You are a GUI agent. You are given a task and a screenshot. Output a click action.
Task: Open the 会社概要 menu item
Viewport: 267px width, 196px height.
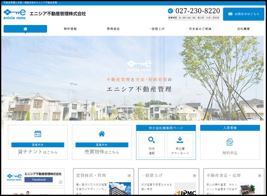243,29
